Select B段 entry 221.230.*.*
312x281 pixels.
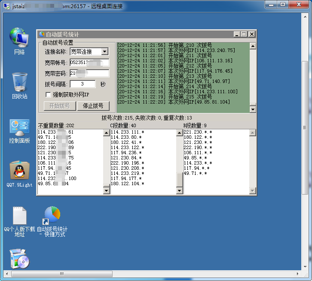click(x=198, y=132)
